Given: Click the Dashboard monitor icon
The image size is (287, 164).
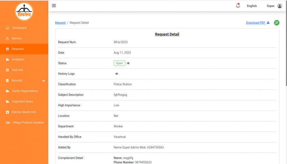Looking at the screenshot, I should (x=8, y=28).
